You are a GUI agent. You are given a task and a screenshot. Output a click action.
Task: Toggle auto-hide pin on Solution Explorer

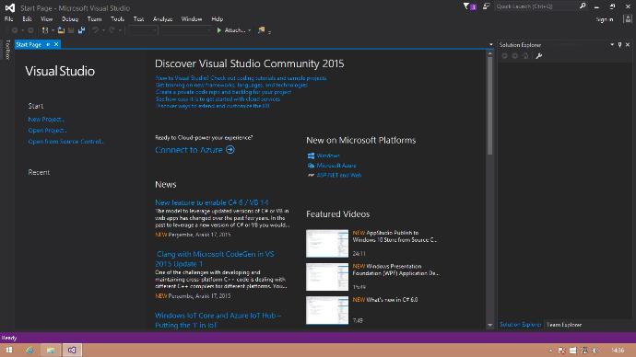point(619,44)
